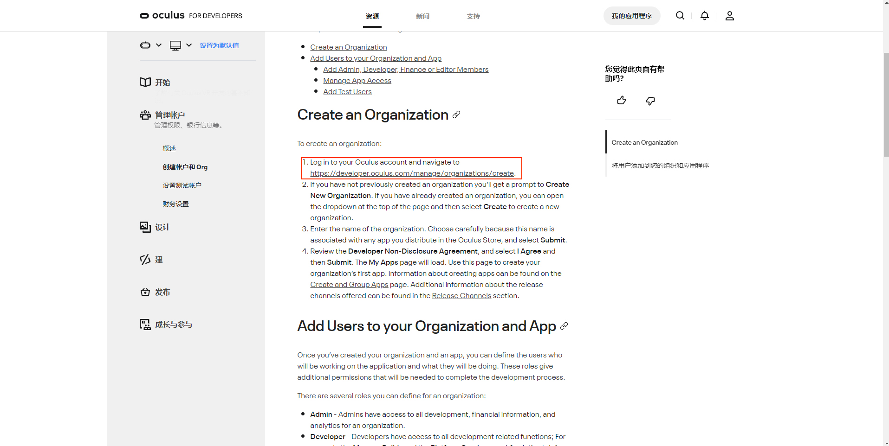Image resolution: width=889 pixels, height=446 pixels.
Task: Switch to the 支持 tab
Action: coord(473,16)
